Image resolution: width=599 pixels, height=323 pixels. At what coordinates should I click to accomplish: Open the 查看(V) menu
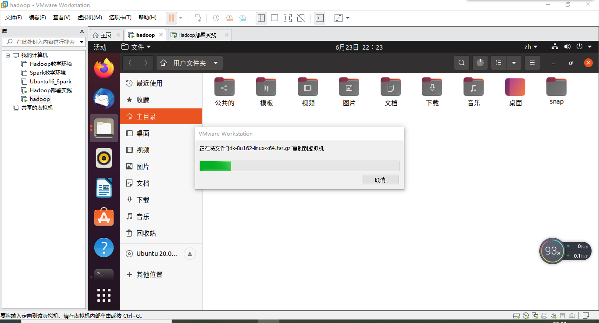(x=61, y=18)
